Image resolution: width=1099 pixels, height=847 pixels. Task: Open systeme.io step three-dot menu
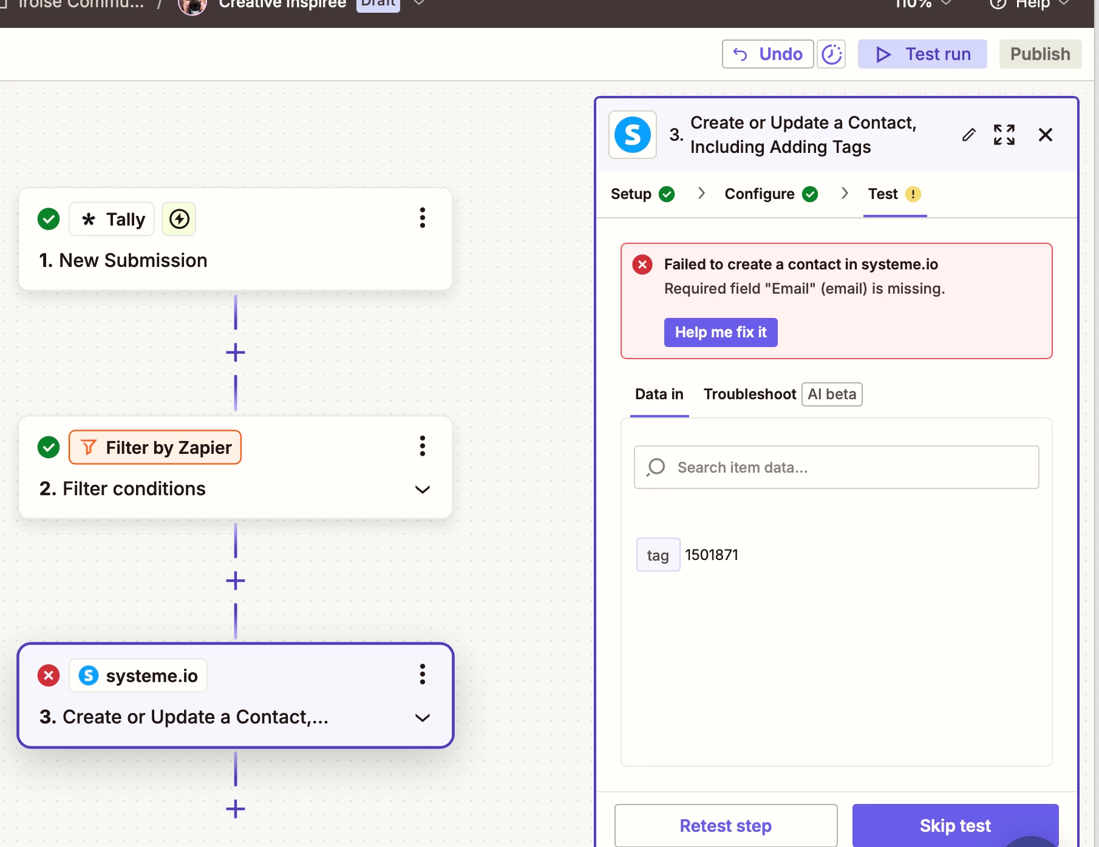click(423, 674)
